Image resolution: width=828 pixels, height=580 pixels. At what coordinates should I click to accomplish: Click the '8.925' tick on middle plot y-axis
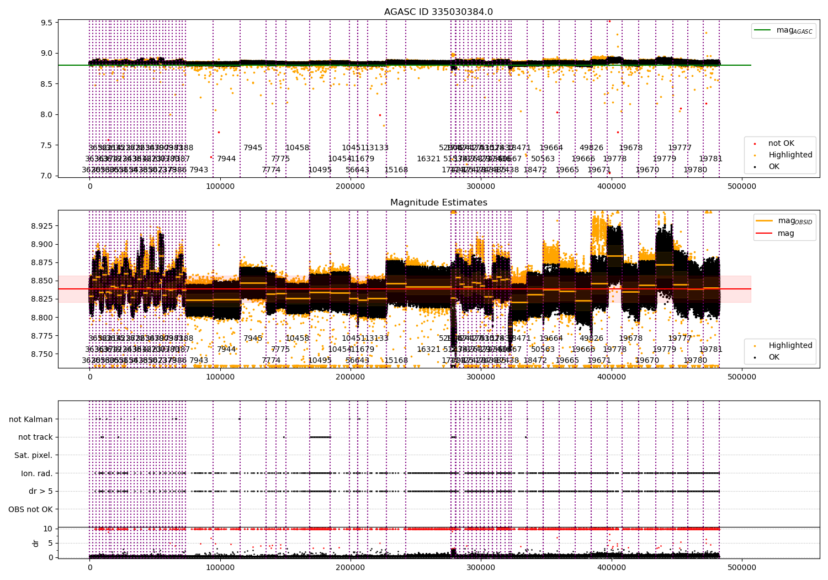[43, 226]
